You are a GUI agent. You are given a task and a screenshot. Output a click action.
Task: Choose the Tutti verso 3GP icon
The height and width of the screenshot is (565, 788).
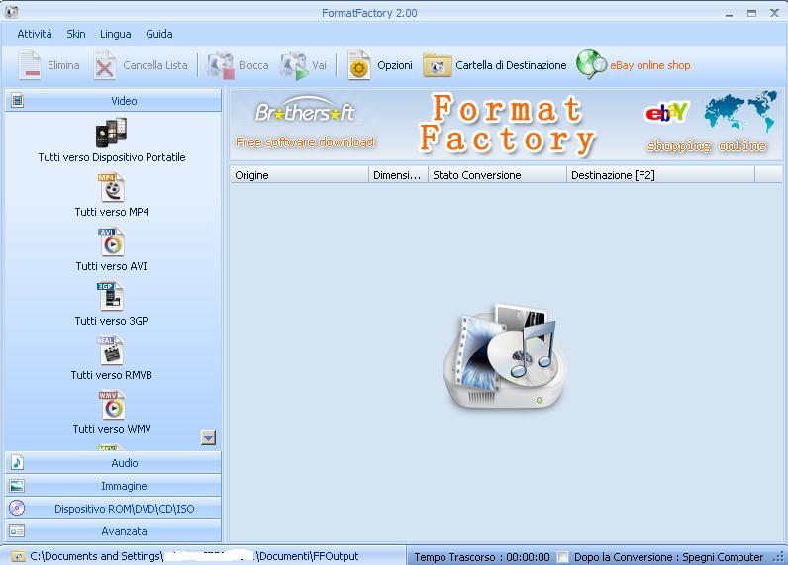[x=111, y=297]
